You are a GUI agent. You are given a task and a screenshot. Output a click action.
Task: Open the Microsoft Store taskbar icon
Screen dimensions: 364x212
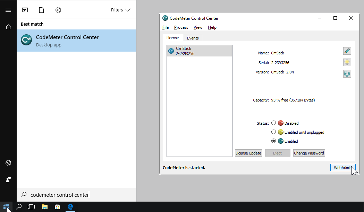(x=57, y=207)
